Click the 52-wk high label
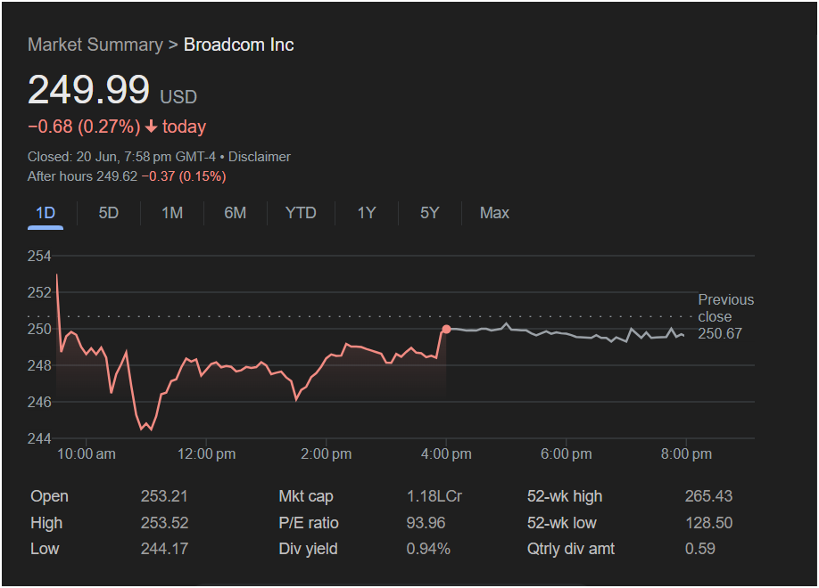The height and width of the screenshot is (588, 819). pos(565,496)
